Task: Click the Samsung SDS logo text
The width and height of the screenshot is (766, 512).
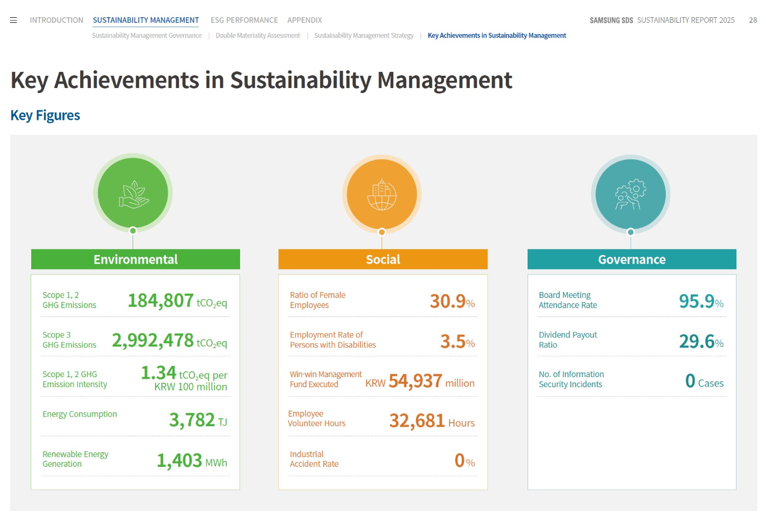Action: click(611, 20)
